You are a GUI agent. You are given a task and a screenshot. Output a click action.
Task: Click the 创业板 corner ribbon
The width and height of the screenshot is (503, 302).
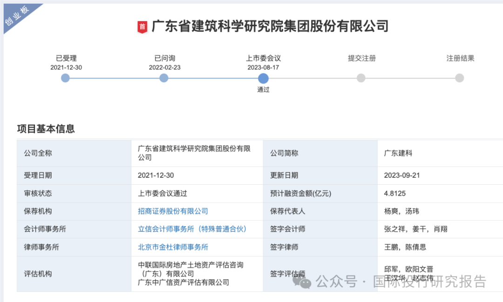(18, 15)
